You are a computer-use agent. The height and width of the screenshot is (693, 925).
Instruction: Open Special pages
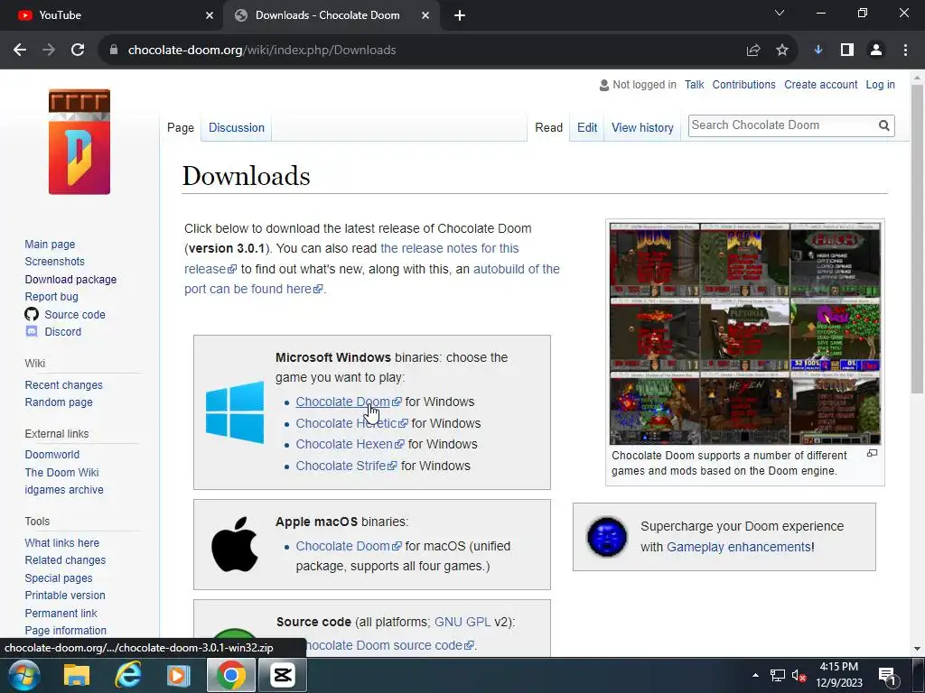click(x=59, y=578)
